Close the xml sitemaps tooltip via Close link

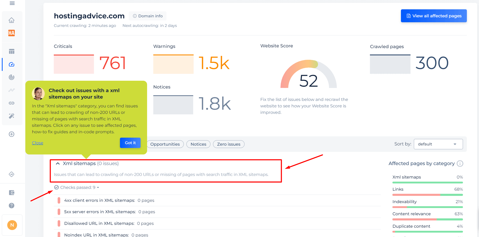[37, 143]
